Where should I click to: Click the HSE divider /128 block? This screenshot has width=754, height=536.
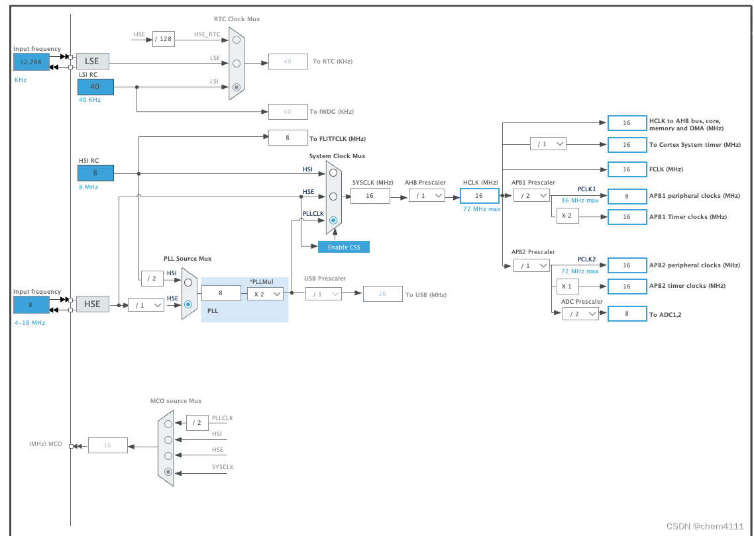pyautogui.click(x=162, y=38)
